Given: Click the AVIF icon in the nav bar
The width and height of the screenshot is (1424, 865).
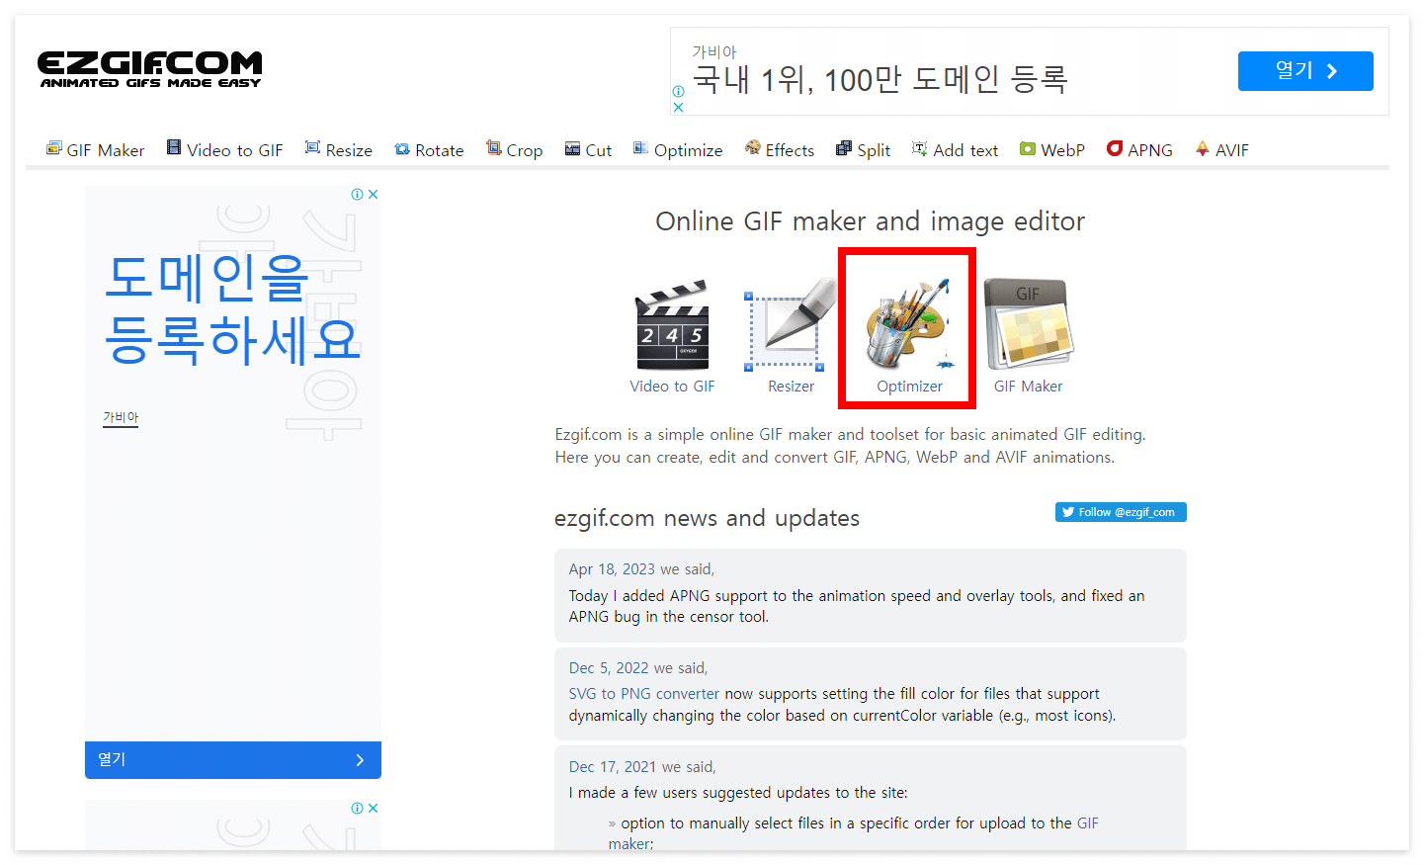Looking at the screenshot, I should [1203, 148].
